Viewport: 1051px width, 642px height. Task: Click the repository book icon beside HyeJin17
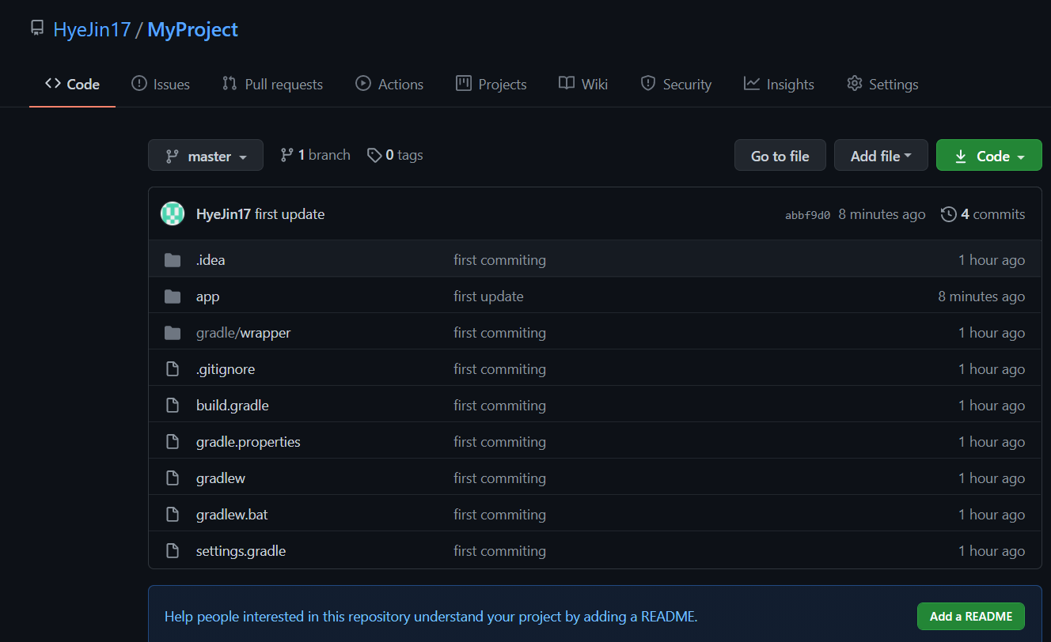(x=37, y=28)
